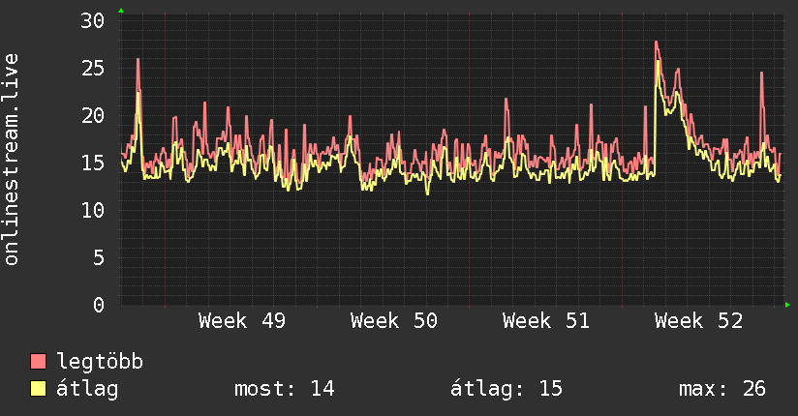The width and height of the screenshot is (798, 416).
Task: Click the 'átlag' legend label beside yellow swatch
Action: pyautogui.click(x=87, y=389)
